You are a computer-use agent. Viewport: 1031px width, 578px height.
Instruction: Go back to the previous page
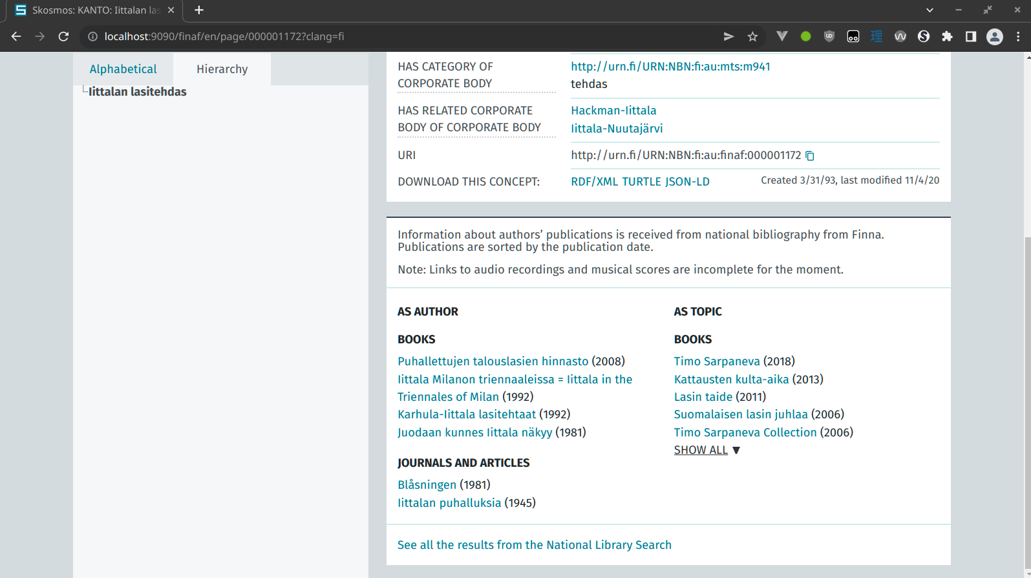tap(16, 36)
